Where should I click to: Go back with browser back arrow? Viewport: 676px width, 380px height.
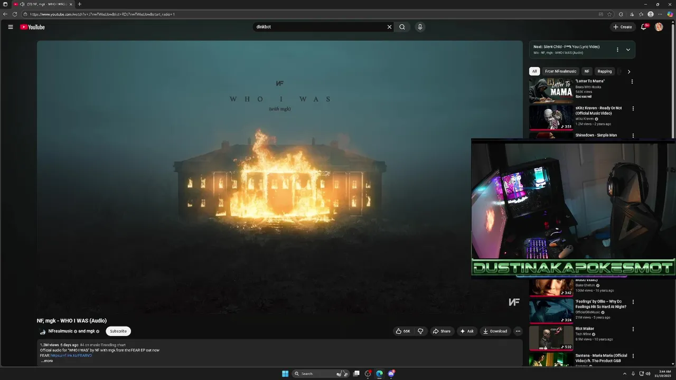pyautogui.click(x=5, y=14)
